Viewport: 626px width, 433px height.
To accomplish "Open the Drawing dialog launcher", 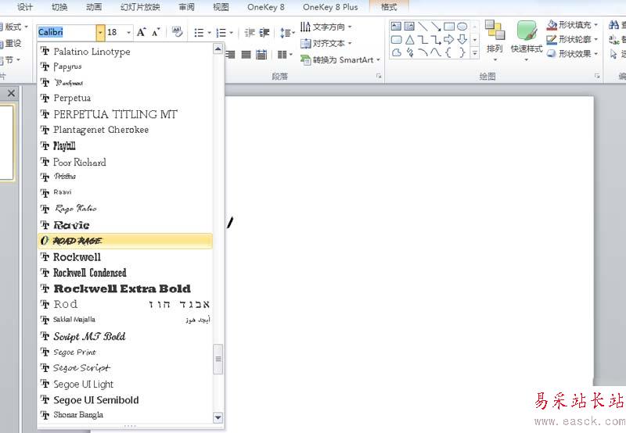I will (x=597, y=76).
